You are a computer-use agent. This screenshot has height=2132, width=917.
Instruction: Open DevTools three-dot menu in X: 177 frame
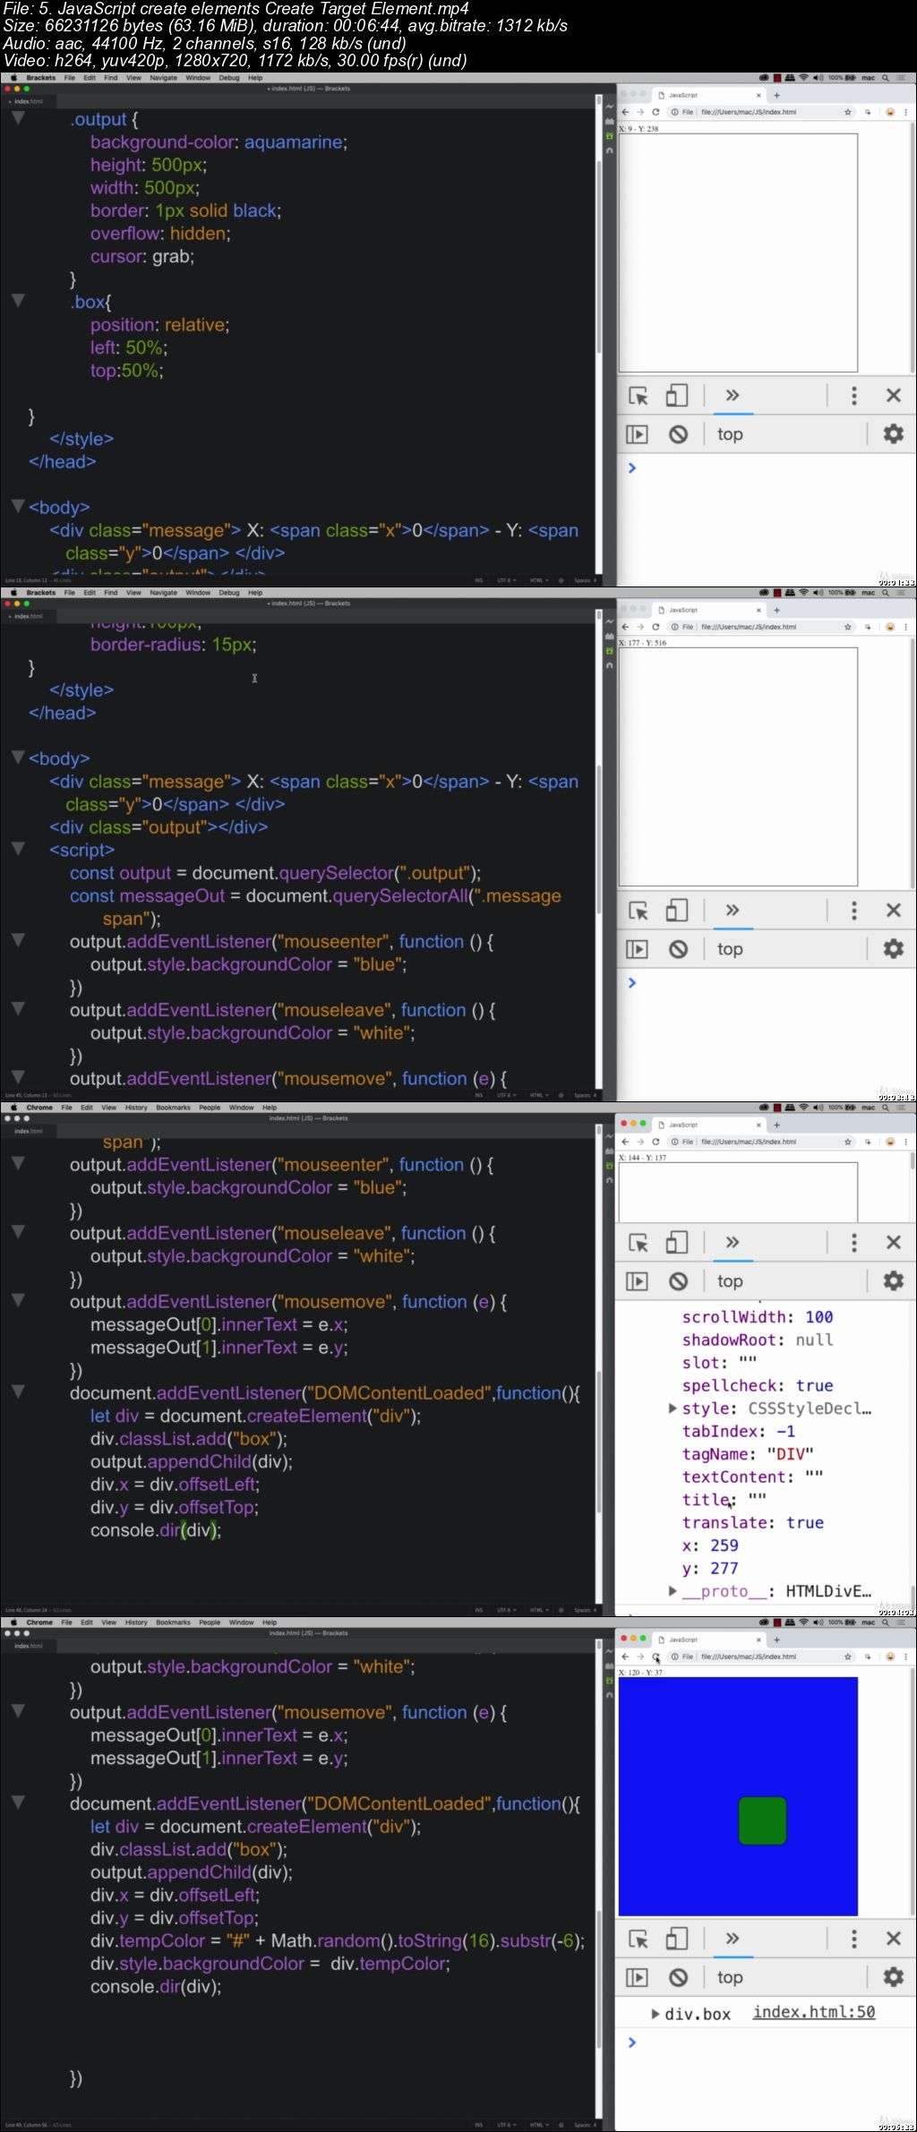click(853, 911)
